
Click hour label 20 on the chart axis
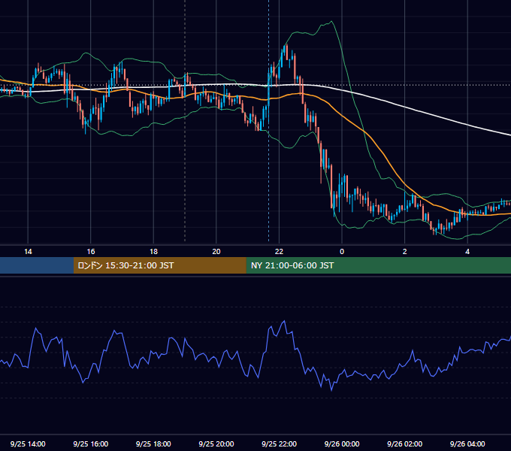pyautogui.click(x=216, y=252)
